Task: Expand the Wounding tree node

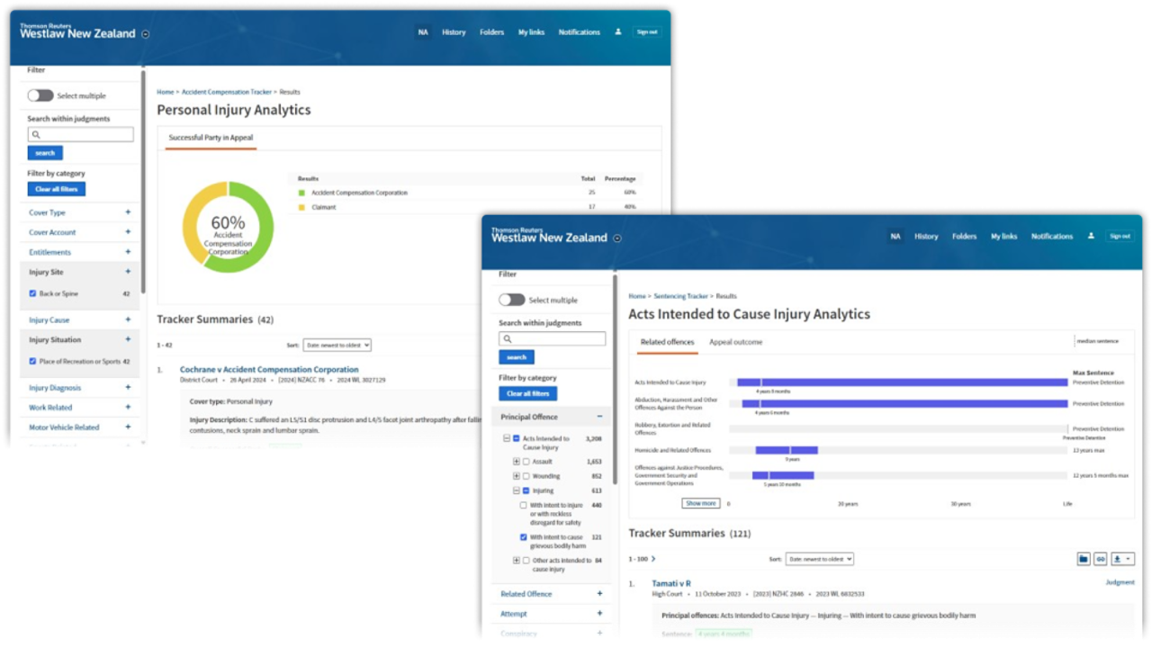Action: coord(517,476)
